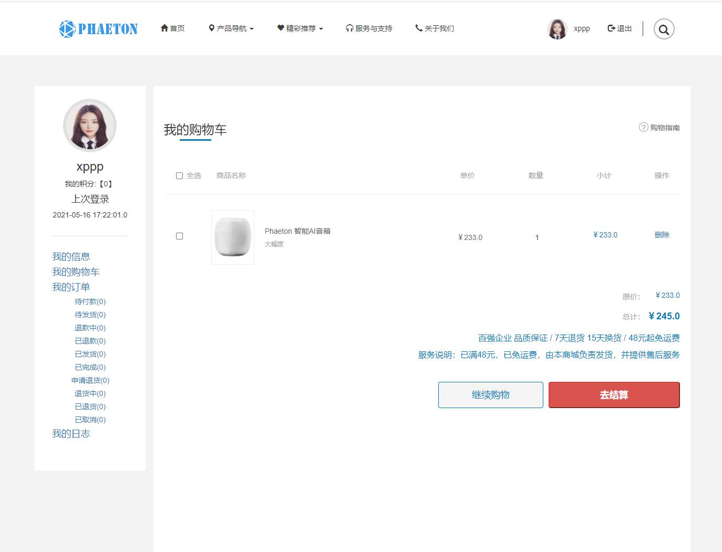Click the 去结算 checkout button
Image resolution: width=722 pixels, height=552 pixels.
point(613,394)
